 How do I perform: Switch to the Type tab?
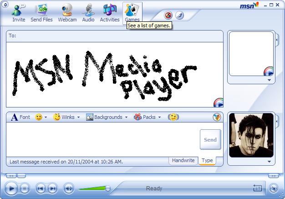[207, 161]
